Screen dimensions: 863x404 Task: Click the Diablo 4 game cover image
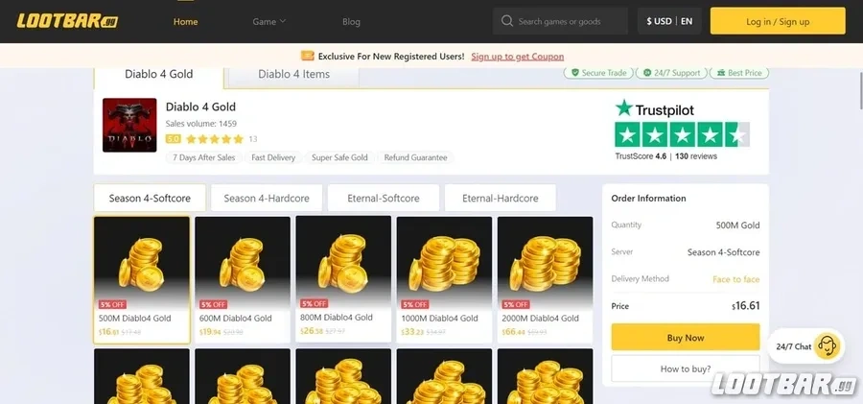(x=129, y=125)
